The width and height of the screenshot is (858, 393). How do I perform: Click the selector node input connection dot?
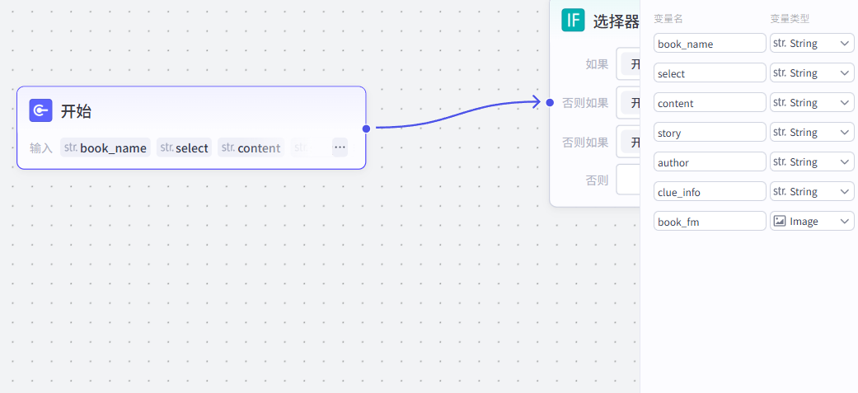click(x=550, y=102)
